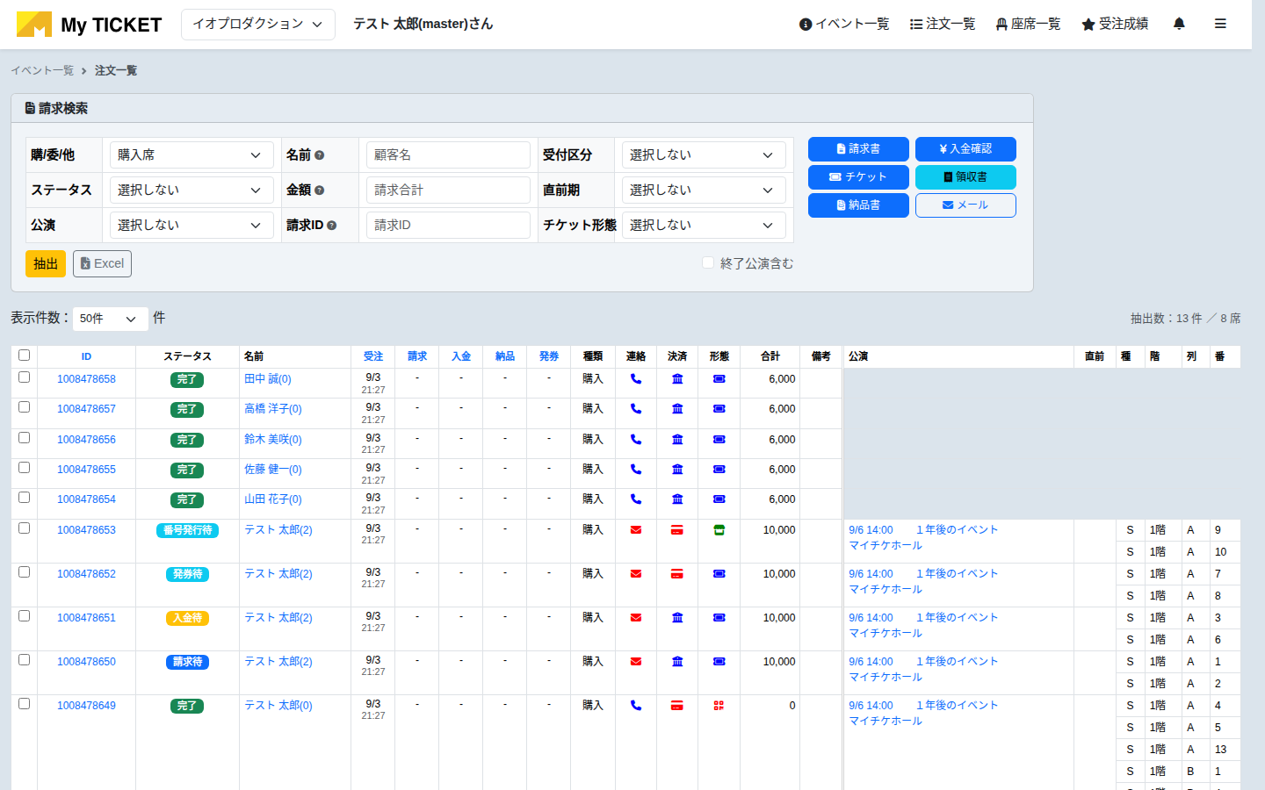Image resolution: width=1265 pixels, height=790 pixels.
Task: Click phone icon in order 1008478658 row
Action: [636, 379]
